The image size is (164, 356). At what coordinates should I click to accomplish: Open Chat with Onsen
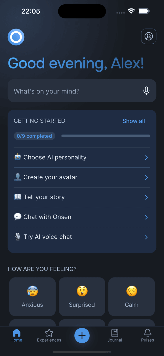(x=82, y=217)
